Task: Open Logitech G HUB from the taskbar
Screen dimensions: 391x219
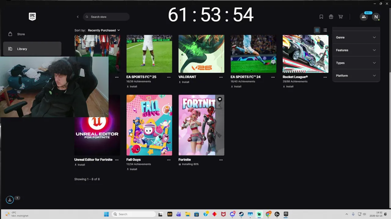Action: [x=277, y=214]
